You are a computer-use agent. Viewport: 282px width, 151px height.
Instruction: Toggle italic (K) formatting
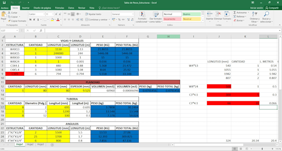(x=34, y=19)
